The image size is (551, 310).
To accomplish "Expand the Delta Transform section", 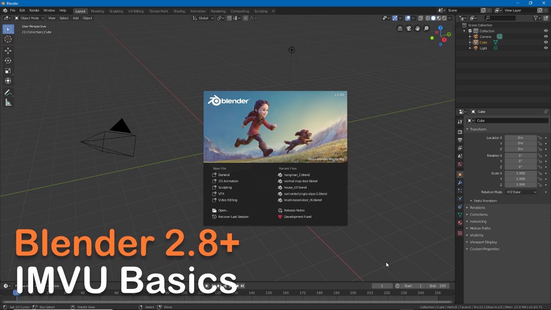I will point(485,201).
